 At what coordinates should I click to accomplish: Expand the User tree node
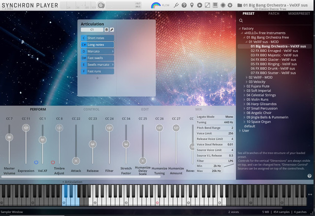(x=240, y=131)
